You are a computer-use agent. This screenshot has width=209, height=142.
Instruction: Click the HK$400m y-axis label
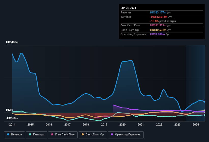click(x=12, y=42)
